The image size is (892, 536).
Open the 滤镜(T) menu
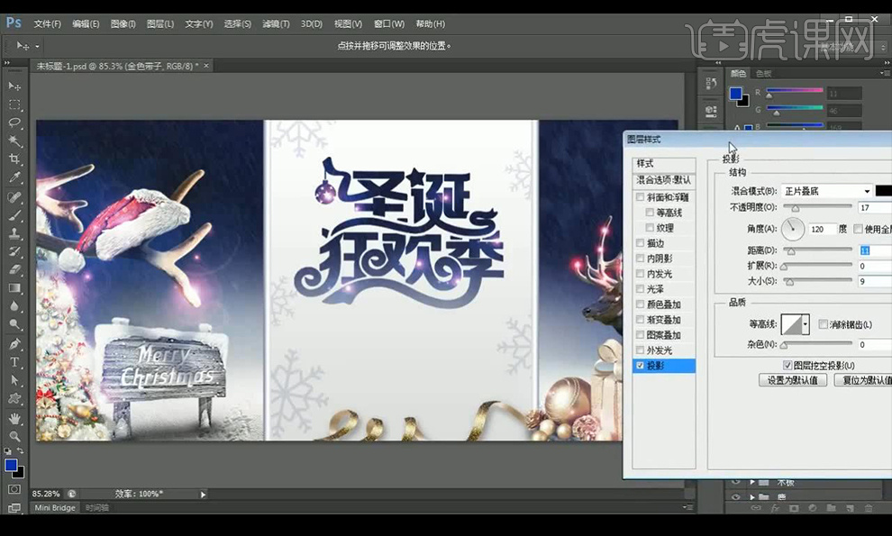point(276,24)
